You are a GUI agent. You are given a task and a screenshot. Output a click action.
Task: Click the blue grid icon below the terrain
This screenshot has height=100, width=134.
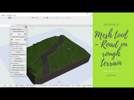point(59,82)
